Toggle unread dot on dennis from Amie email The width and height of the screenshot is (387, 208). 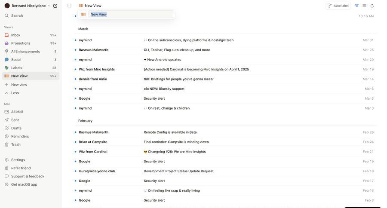point(75,79)
